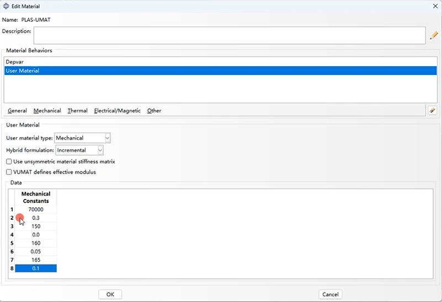Open the Electrical/Magnetic menu

click(118, 111)
